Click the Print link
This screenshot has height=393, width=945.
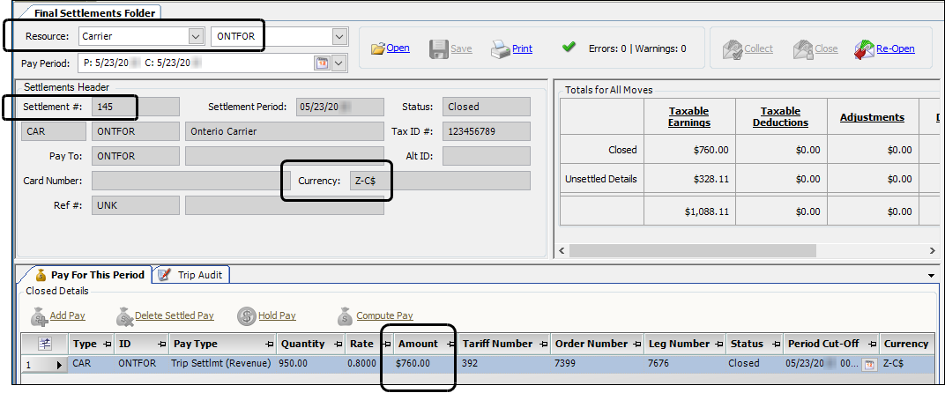coord(522,48)
